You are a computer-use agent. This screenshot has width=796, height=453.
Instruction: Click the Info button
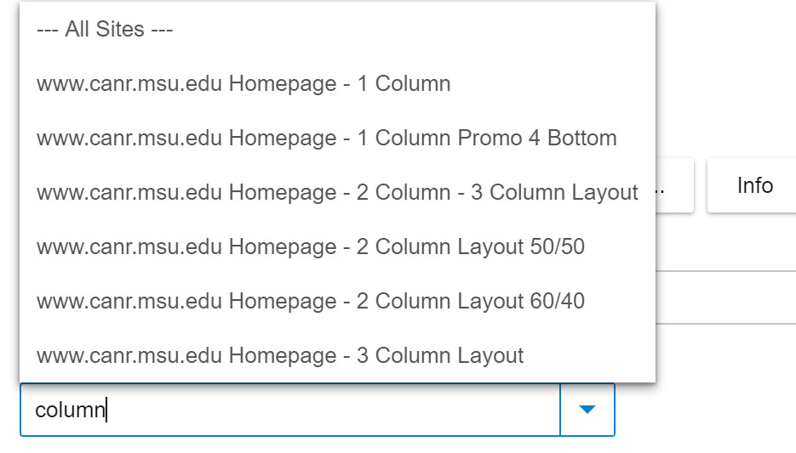tap(754, 185)
